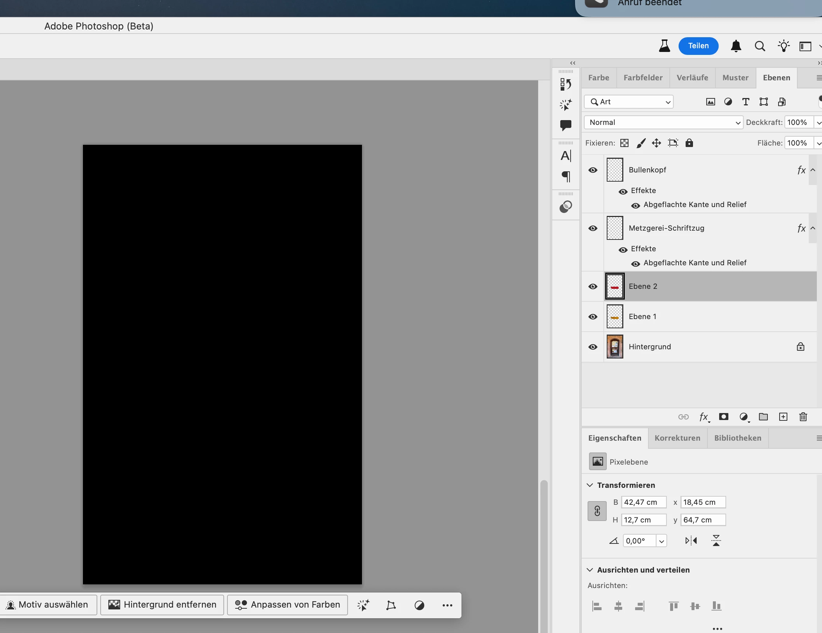This screenshot has width=822, height=633.
Task: Create a new layer with the plus icon
Action: (783, 417)
